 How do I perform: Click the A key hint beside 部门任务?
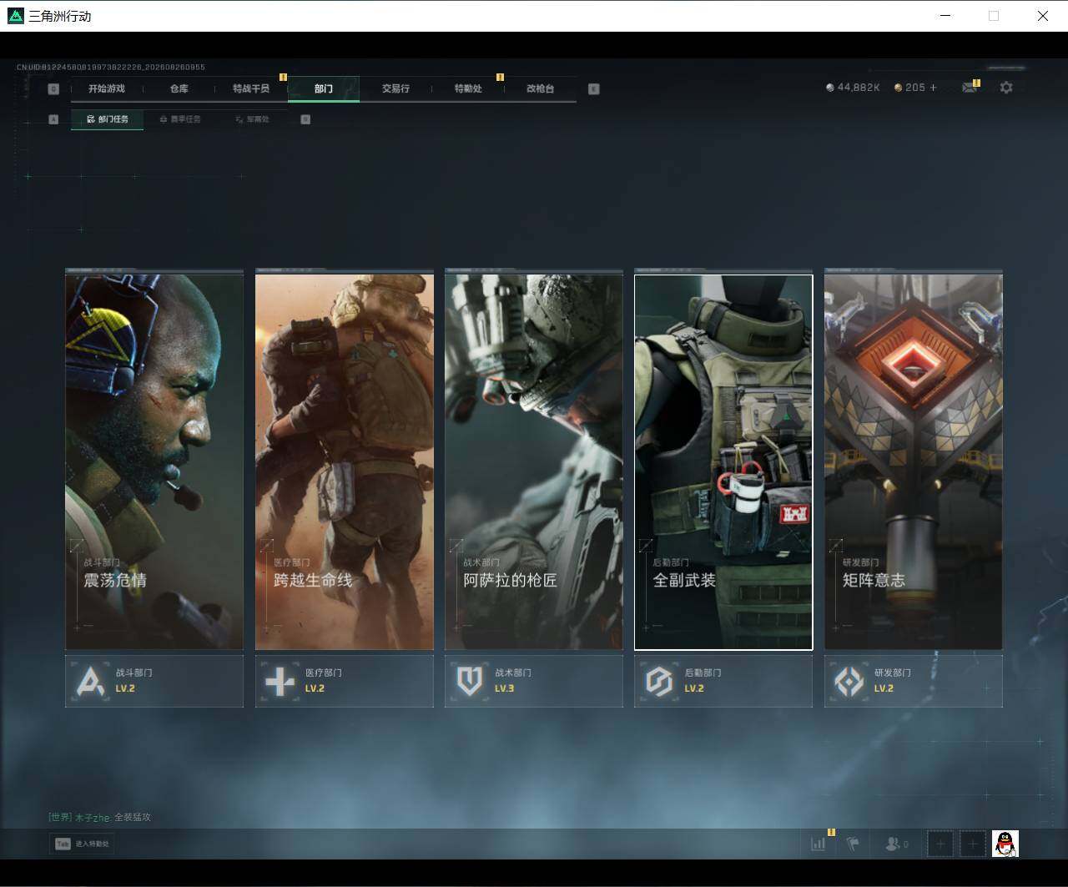tap(54, 119)
